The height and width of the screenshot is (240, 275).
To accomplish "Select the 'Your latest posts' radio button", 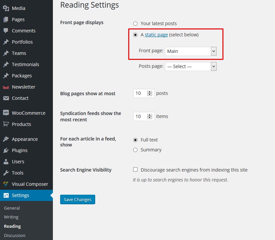I will (135, 23).
